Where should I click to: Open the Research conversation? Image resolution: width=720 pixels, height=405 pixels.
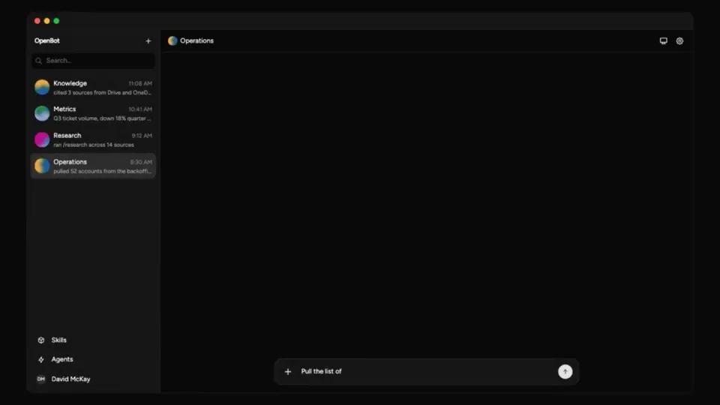[x=93, y=139]
